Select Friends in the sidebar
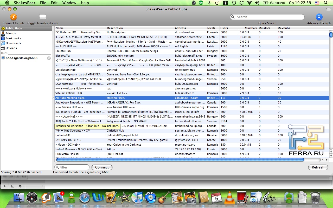333x208 pixels. (x=11, y=33)
